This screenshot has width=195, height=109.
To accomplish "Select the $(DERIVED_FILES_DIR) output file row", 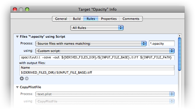I will (x=97, y=72).
